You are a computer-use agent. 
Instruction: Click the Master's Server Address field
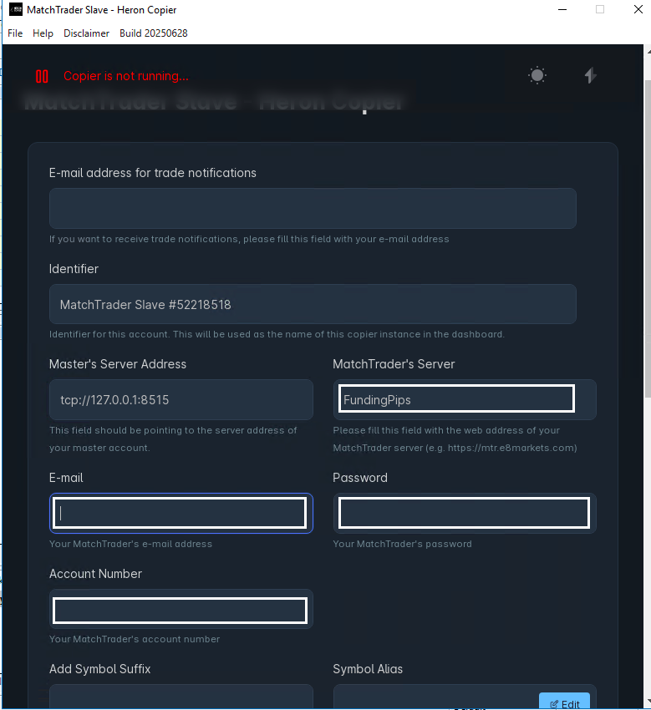click(x=181, y=400)
